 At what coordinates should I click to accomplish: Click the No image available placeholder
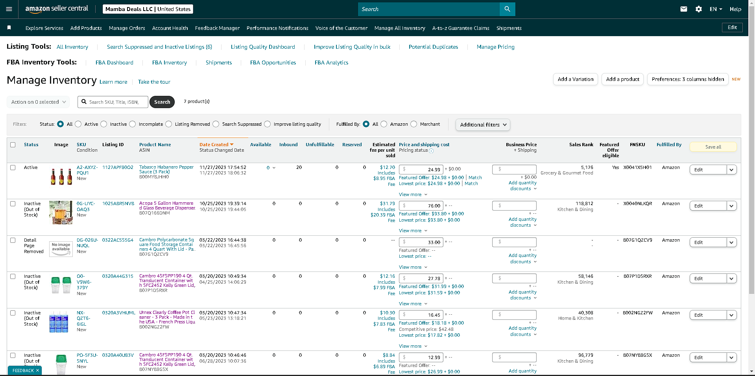tap(61, 249)
